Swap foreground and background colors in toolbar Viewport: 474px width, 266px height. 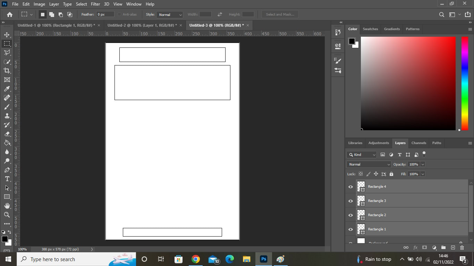[x=9, y=232]
